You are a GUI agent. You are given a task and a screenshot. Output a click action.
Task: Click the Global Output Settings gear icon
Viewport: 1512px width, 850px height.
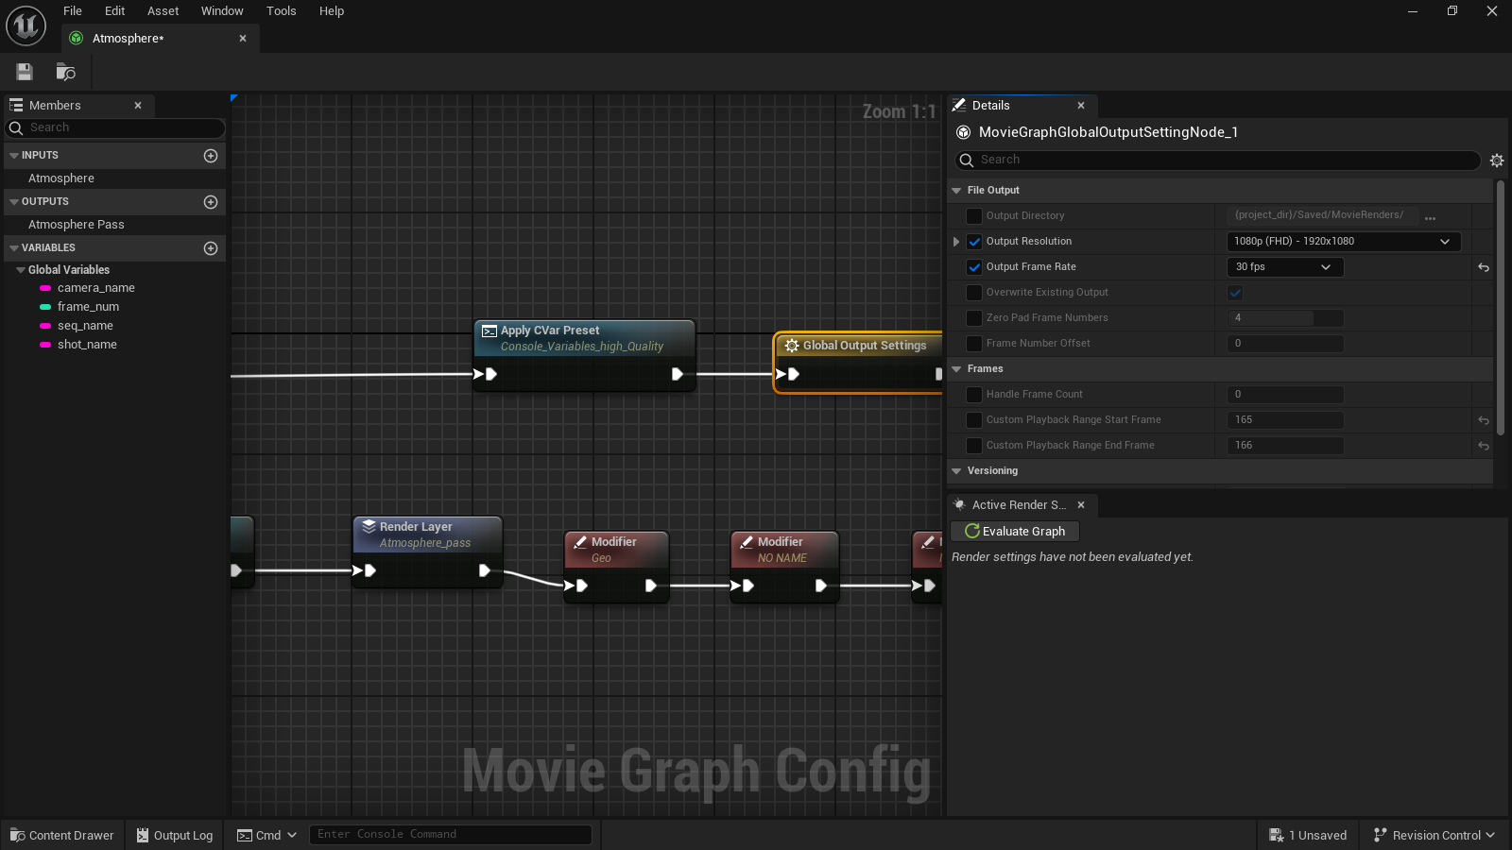pos(792,346)
